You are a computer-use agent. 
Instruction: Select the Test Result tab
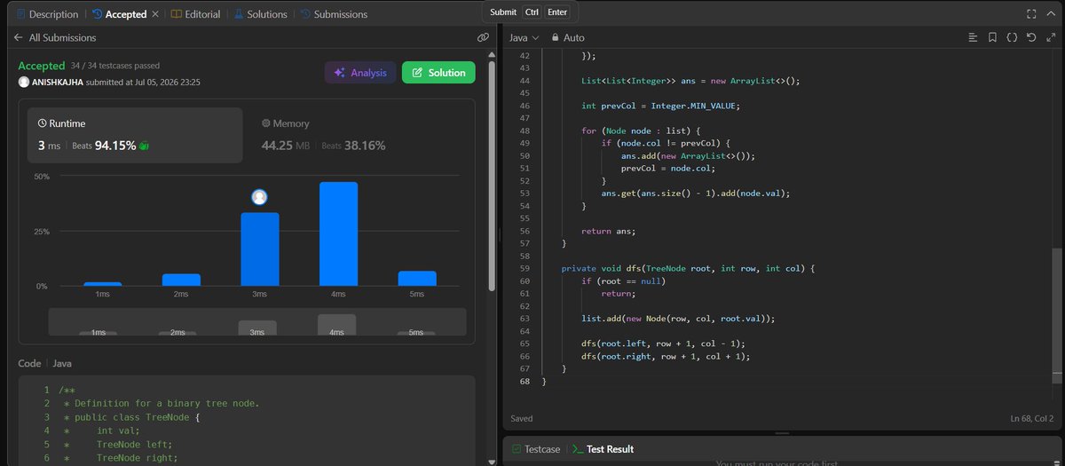tap(603, 449)
